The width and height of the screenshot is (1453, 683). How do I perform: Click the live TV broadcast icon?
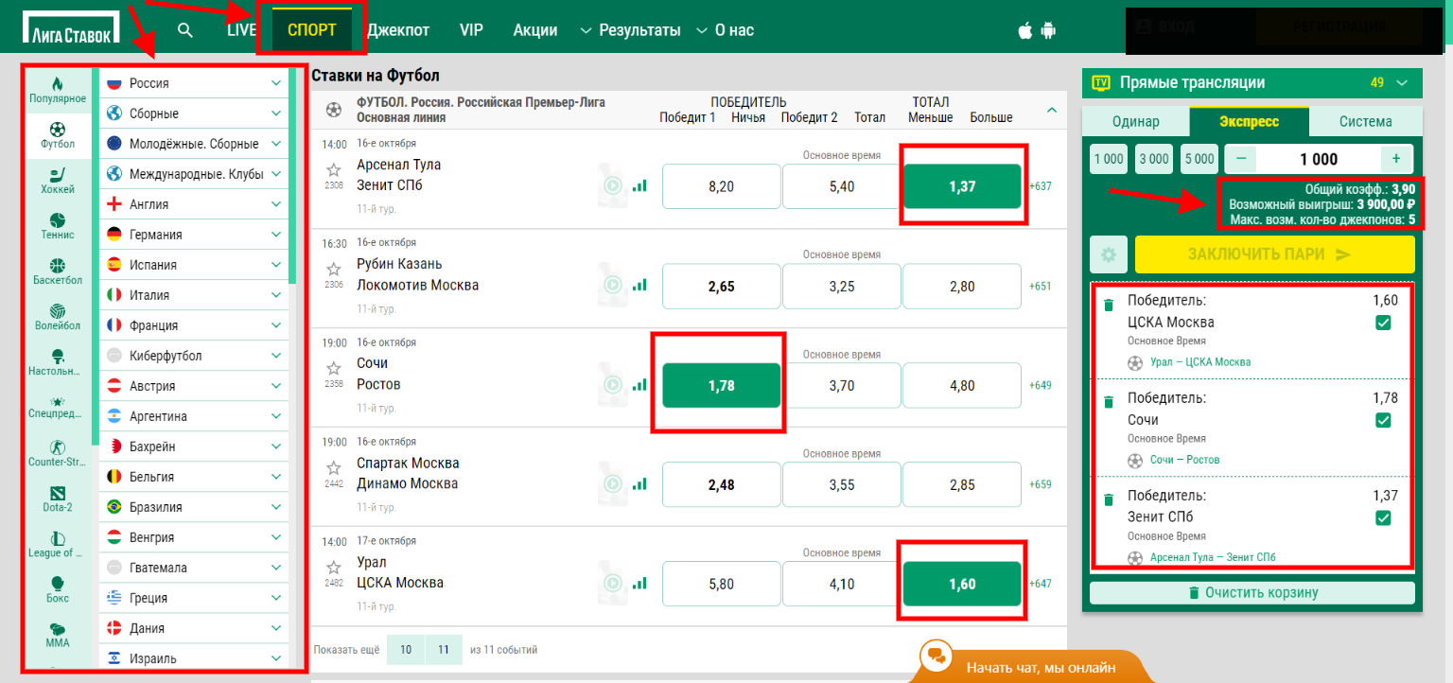pyautogui.click(x=1100, y=82)
